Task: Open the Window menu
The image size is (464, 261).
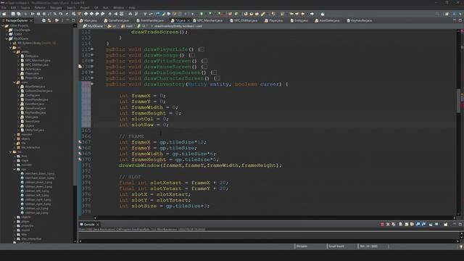Action: [x=118, y=8]
